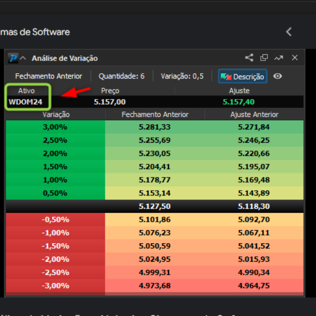The width and height of the screenshot is (316, 316).
Task: Click the 5.157,40 adjustment value
Action: pyautogui.click(x=238, y=102)
